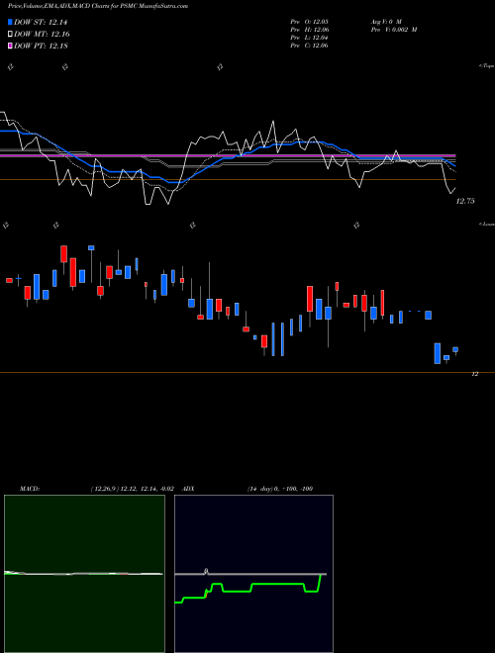Click the 12 price level label on candlestick chart
This screenshot has height=653, width=495.
[x=474, y=374]
